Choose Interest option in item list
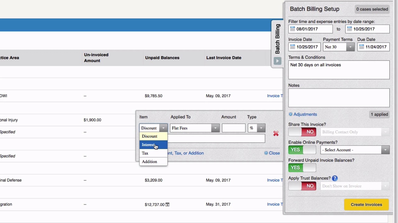398x223 pixels. coord(153,145)
